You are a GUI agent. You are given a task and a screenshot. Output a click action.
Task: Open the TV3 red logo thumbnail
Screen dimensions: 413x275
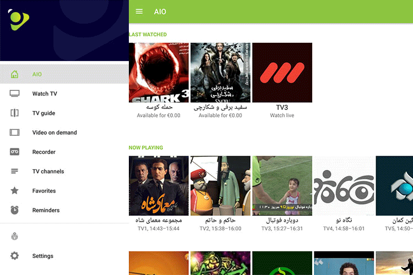(x=282, y=73)
